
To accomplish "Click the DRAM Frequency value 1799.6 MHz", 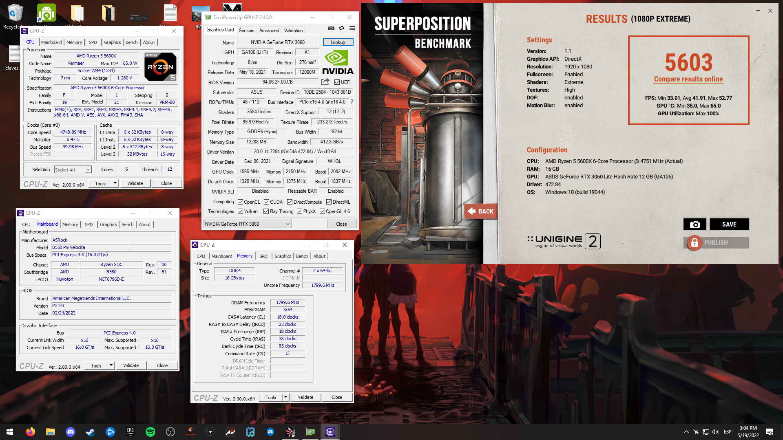I will pos(288,303).
